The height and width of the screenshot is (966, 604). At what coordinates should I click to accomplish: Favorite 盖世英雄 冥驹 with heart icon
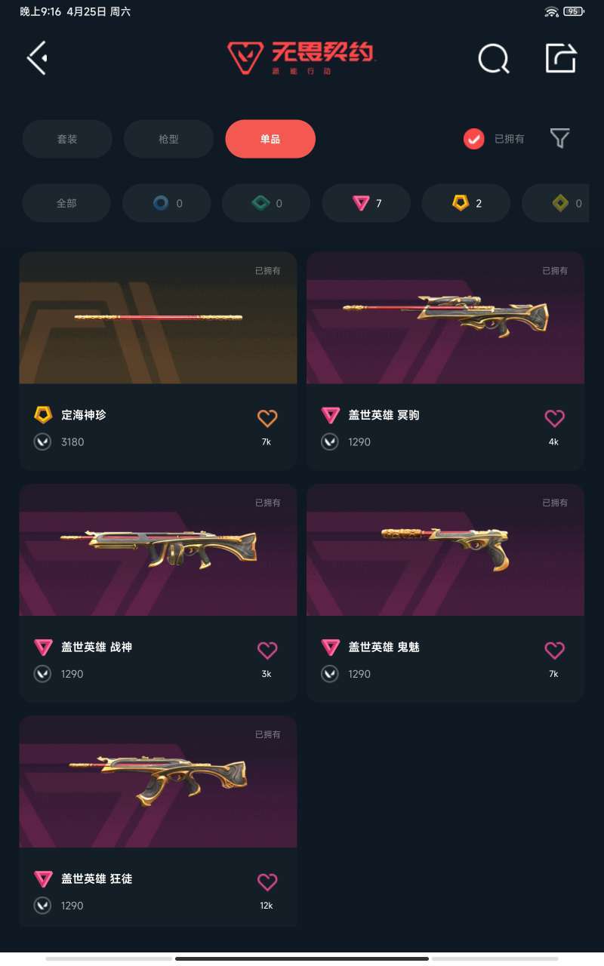(554, 418)
